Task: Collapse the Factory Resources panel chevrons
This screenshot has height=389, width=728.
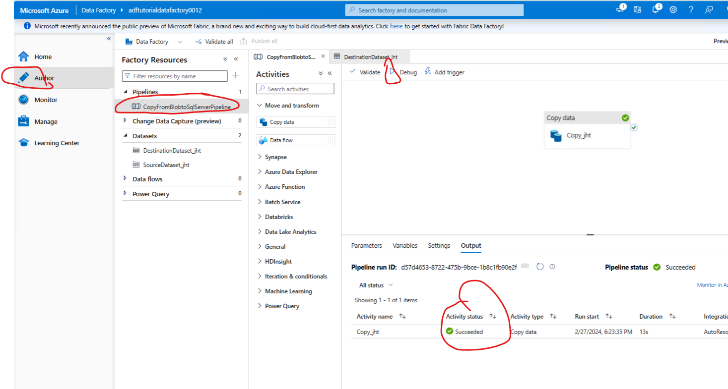Action: pyautogui.click(x=236, y=59)
